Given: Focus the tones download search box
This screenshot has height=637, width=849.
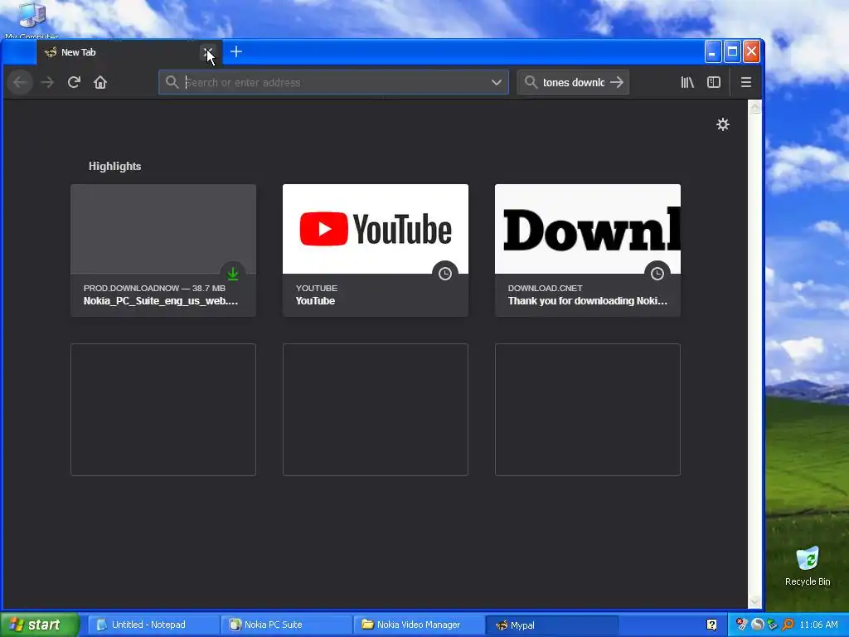Looking at the screenshot, I should [x=574, y=82].
